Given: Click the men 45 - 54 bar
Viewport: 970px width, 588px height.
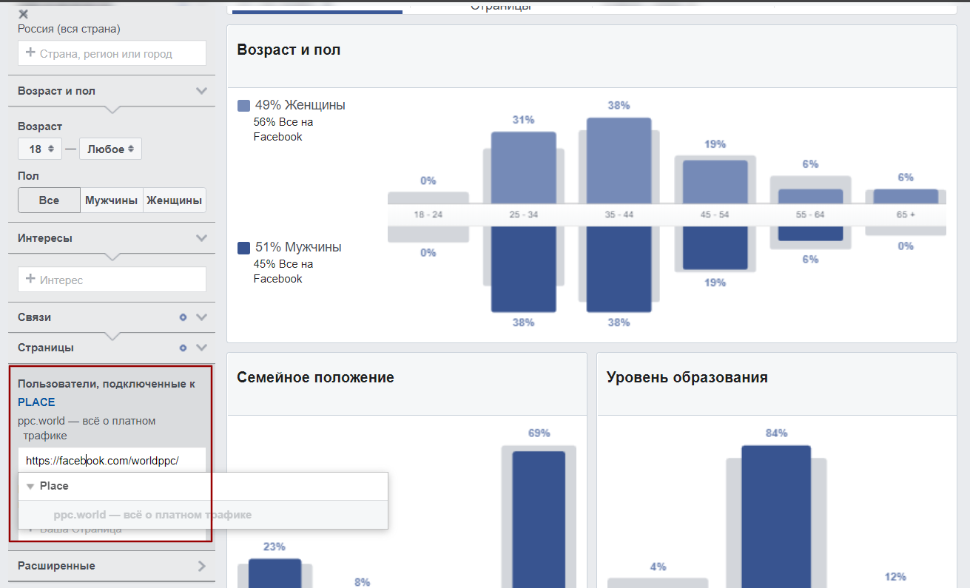Looking at the screenshot, I should pyautogui.click(x=715, y=248).
